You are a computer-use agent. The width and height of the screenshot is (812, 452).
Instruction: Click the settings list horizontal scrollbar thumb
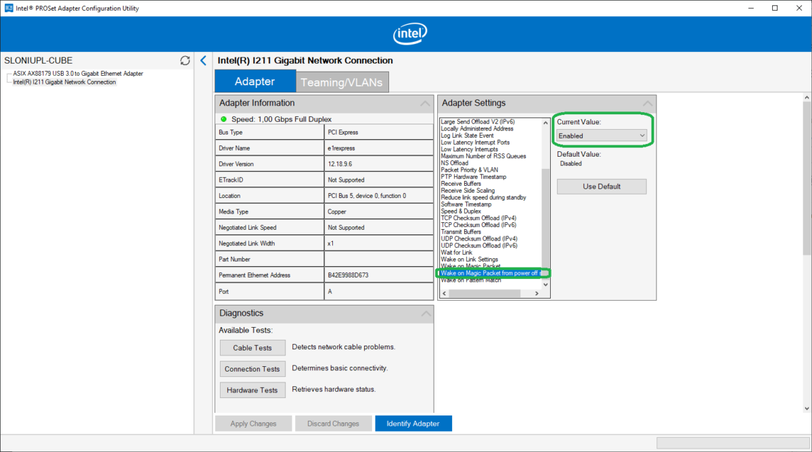click(x=484, y=293)
